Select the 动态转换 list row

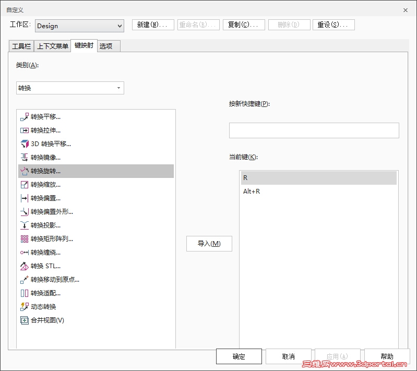pyautogui.click(x=96, y=307)
